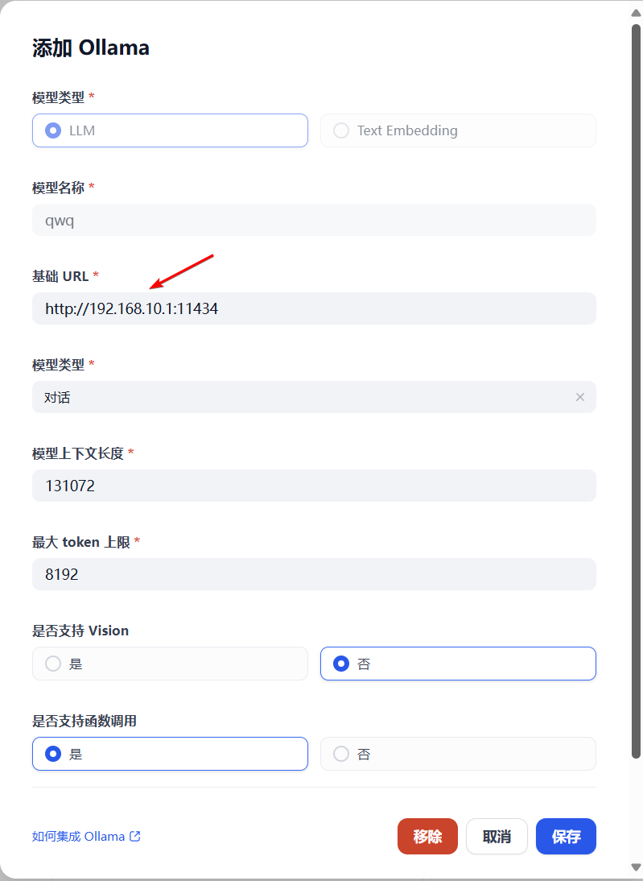643x881 pixels.
Task: Choose 是 for function calling support
Action: coord(170,754)
